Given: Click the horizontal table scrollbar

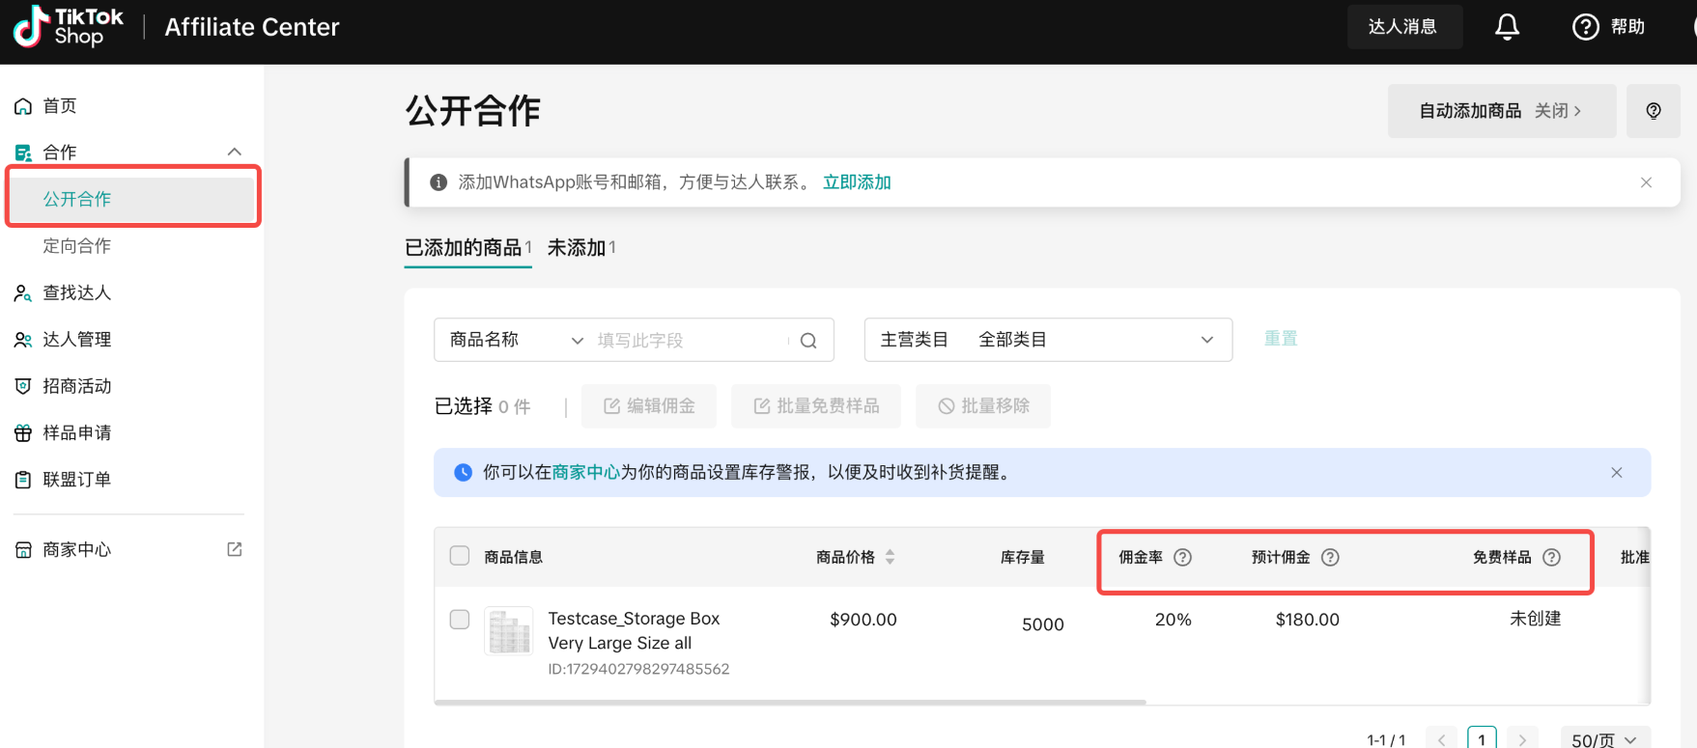Looking at the screenshot, I should [790, 703].
